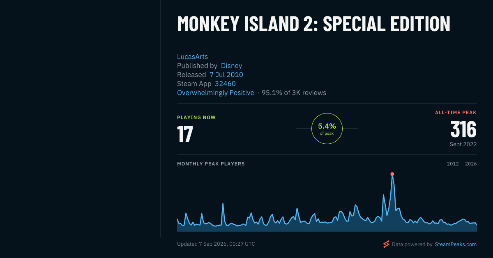Click the red peak marker on chart
493x258 pixels.
(392, 174)
